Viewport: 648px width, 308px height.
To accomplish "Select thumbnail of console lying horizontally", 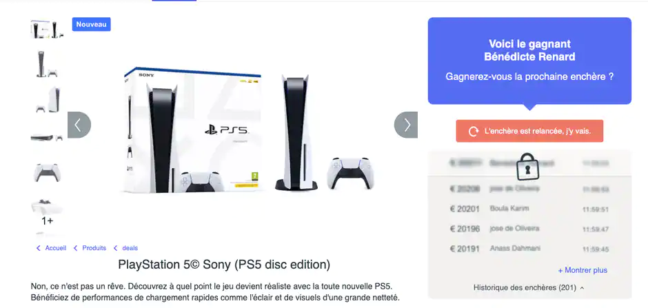I will [x=48, y=137].
